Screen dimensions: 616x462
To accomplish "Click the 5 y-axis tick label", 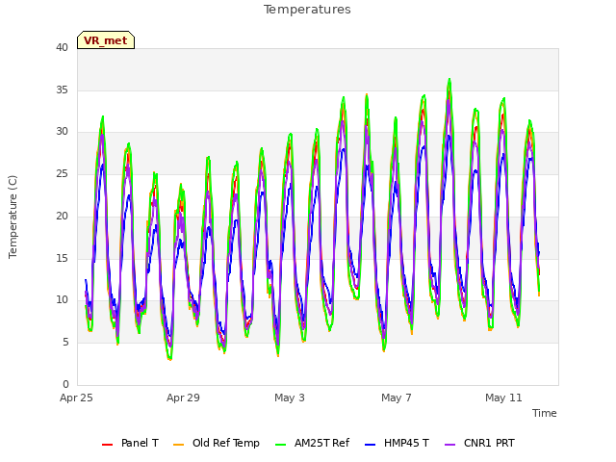I will point(65,343).
